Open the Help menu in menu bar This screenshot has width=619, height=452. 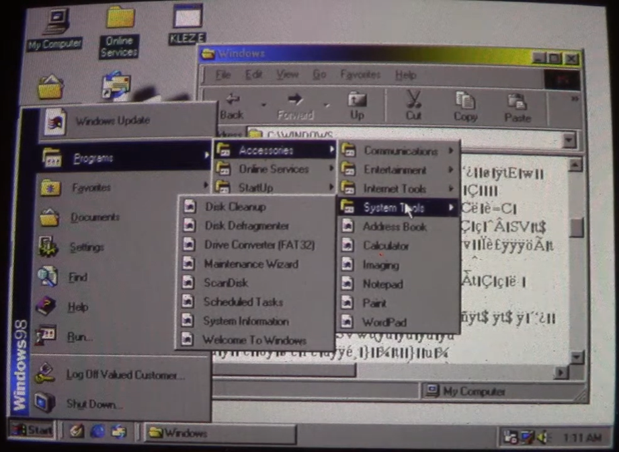(x=405, y=75)
